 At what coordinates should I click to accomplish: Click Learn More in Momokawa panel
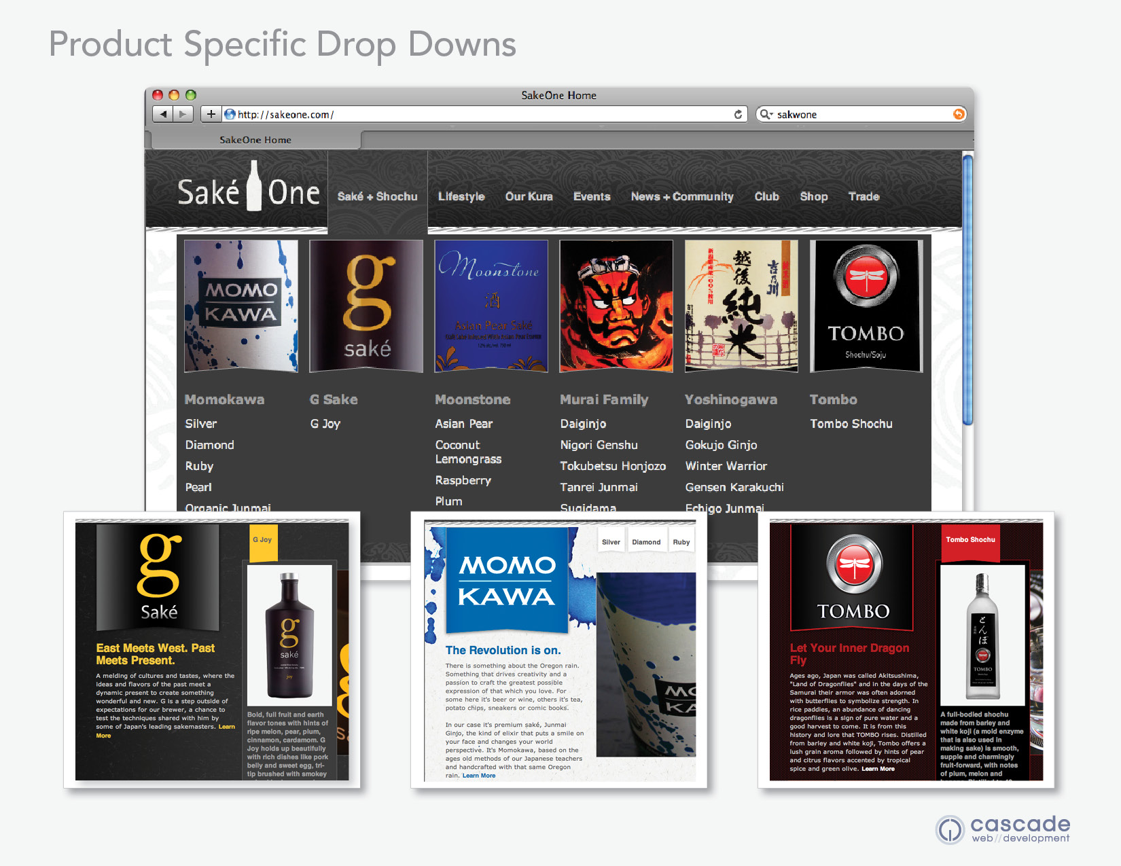click(x=479, y=776)
